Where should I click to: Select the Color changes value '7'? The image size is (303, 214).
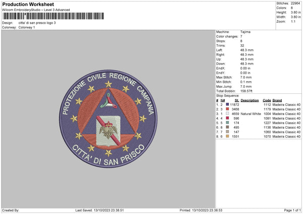click(241, 36)
